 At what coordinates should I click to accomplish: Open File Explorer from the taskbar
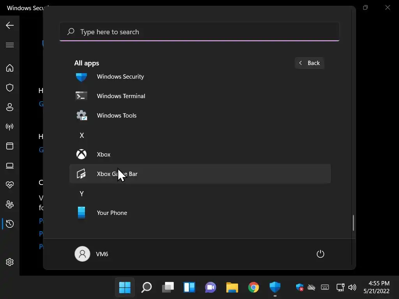[232, 288]
